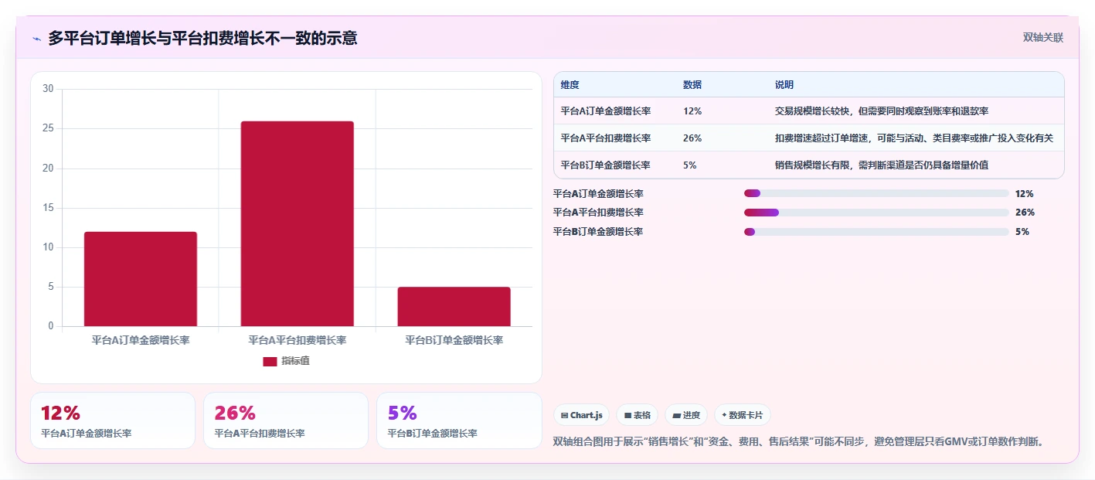Select the 数据卡片 chip
The width and height of the screenshot is (1095, 480).
point(742,415)
